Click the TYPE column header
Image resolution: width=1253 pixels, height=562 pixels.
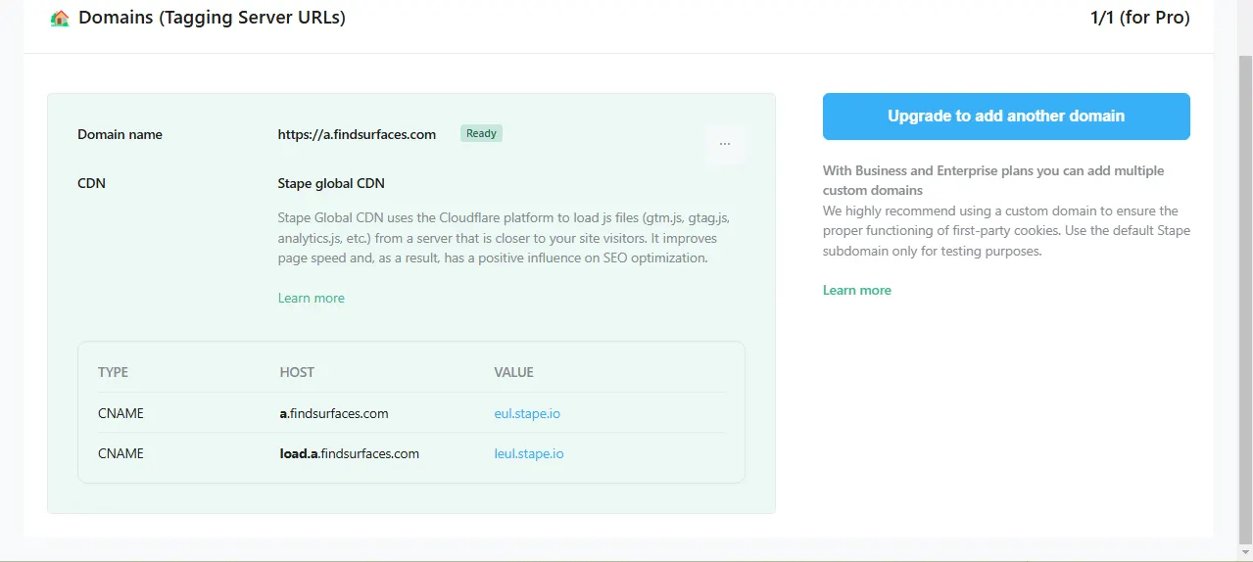click(114, 372)
